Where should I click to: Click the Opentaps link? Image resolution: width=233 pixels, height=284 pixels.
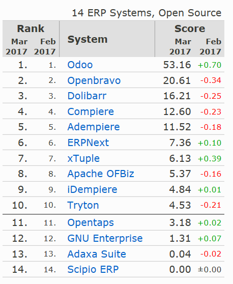point(91,222)
